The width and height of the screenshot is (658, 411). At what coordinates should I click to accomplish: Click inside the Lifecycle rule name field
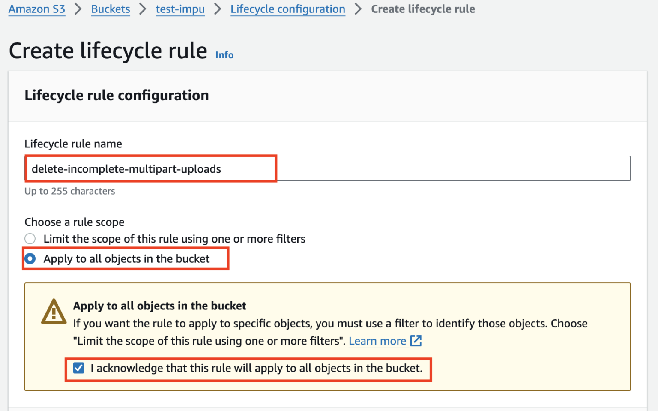[328, 168]
